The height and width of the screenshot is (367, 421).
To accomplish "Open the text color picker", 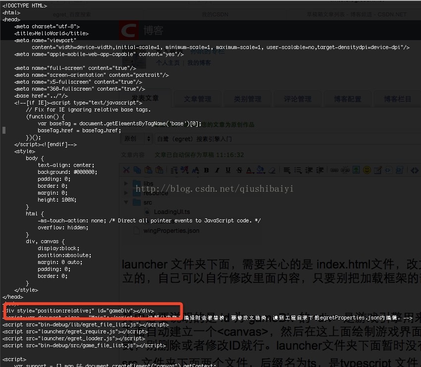I will 250,170.
